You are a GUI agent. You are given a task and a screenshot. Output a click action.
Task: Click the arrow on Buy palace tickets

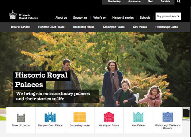click(178, 16)
